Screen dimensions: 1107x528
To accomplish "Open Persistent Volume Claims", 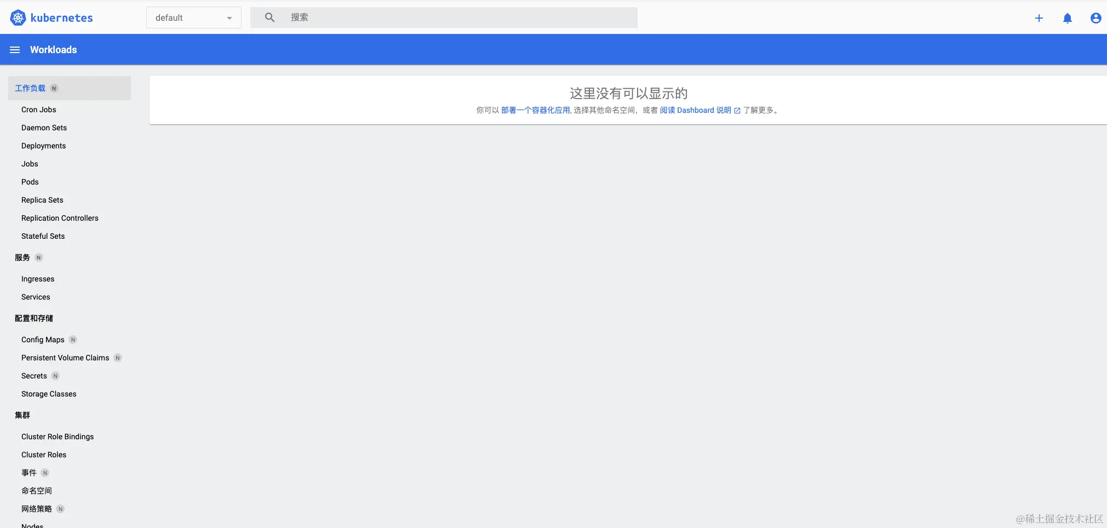I will pos(65,358).
